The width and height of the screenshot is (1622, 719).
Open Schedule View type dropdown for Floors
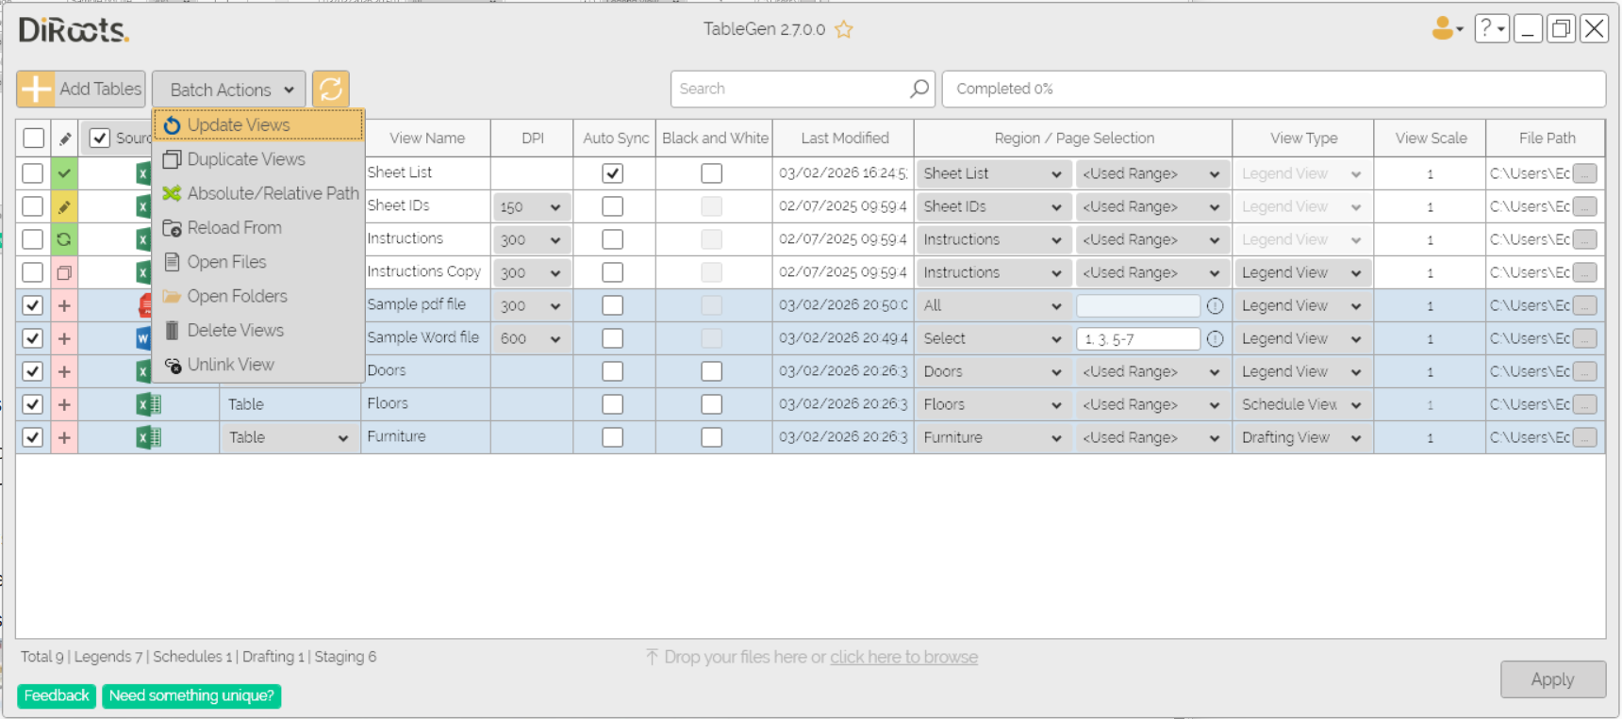(1302, 404)
